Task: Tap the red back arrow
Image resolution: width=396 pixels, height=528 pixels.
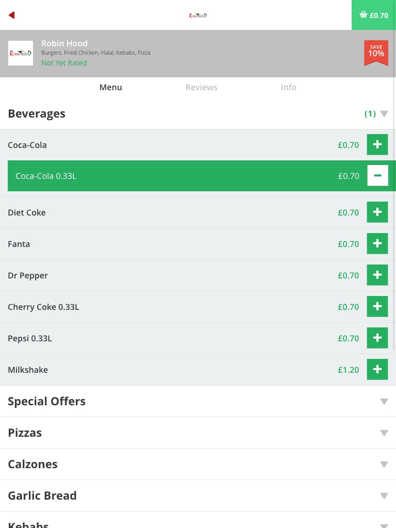Action: pos(11,15)
